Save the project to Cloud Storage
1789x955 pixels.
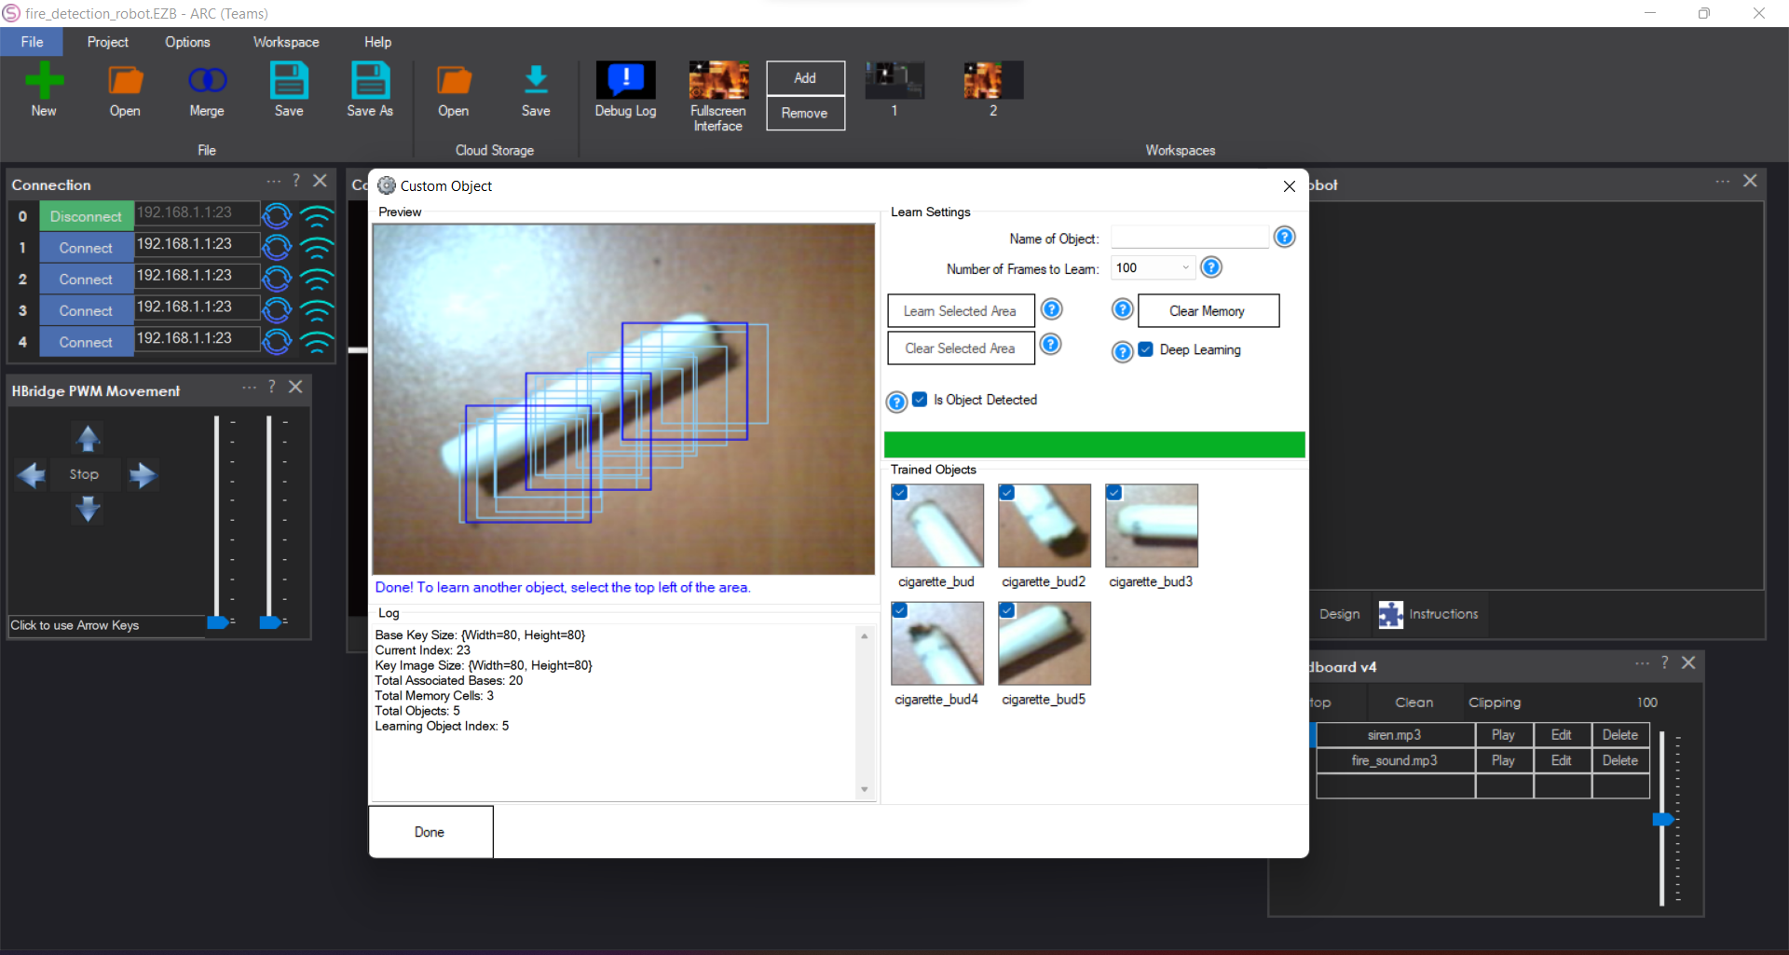pos(536,89)
